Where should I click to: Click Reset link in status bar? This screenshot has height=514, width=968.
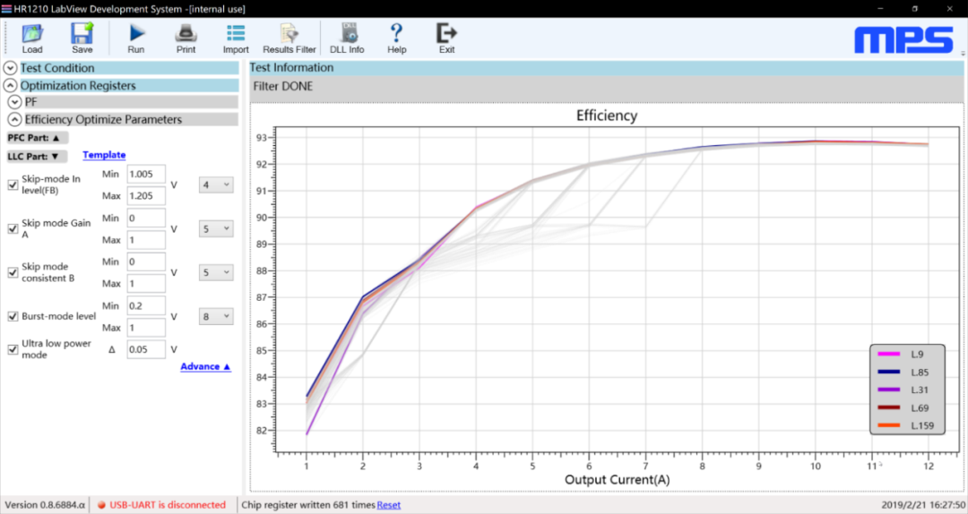(389, 505)
